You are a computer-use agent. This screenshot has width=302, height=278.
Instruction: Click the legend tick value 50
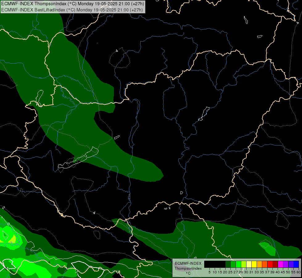288,272
